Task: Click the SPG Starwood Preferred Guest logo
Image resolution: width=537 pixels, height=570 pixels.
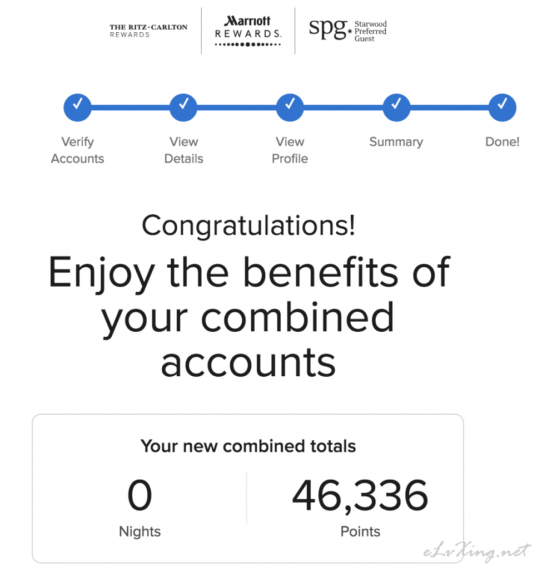Action: tap(348, 31)
